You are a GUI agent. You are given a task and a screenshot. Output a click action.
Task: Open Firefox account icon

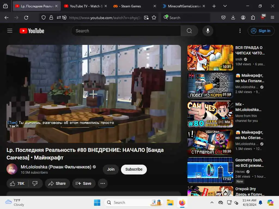coord(243,17)
